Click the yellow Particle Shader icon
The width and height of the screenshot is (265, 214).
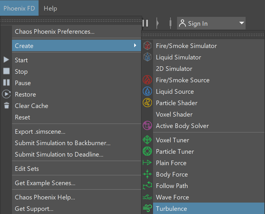click(x=147, y=103)
